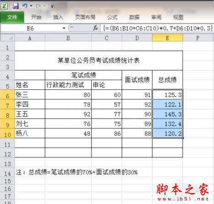Select column B header
The width and height of the screenshot is (214, 204).
click(68, 38)
